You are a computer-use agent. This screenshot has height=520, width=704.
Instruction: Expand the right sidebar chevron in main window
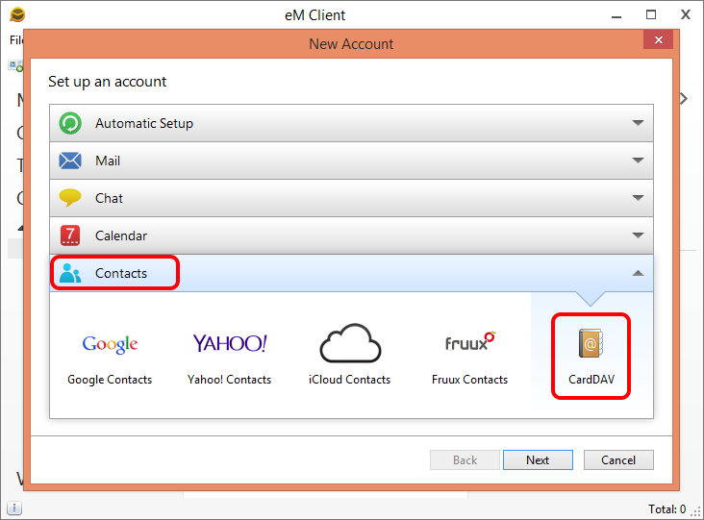684,98
